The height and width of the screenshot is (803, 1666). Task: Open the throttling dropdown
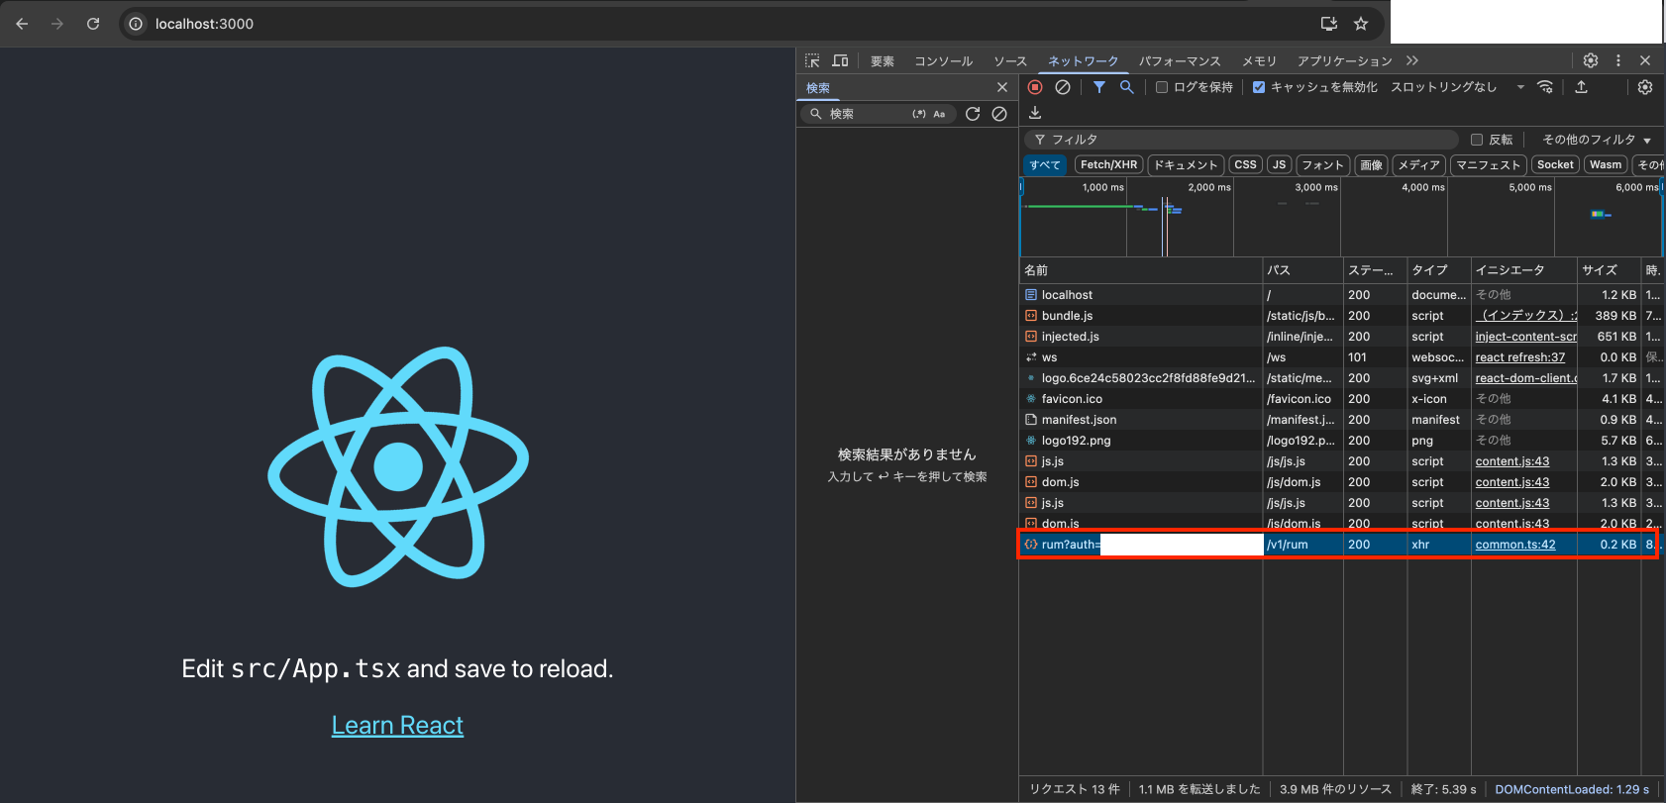point(1458,87)
